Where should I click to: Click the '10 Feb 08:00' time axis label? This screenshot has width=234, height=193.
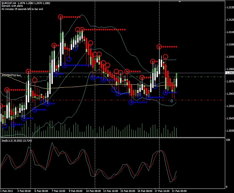[x=94, y=191]
